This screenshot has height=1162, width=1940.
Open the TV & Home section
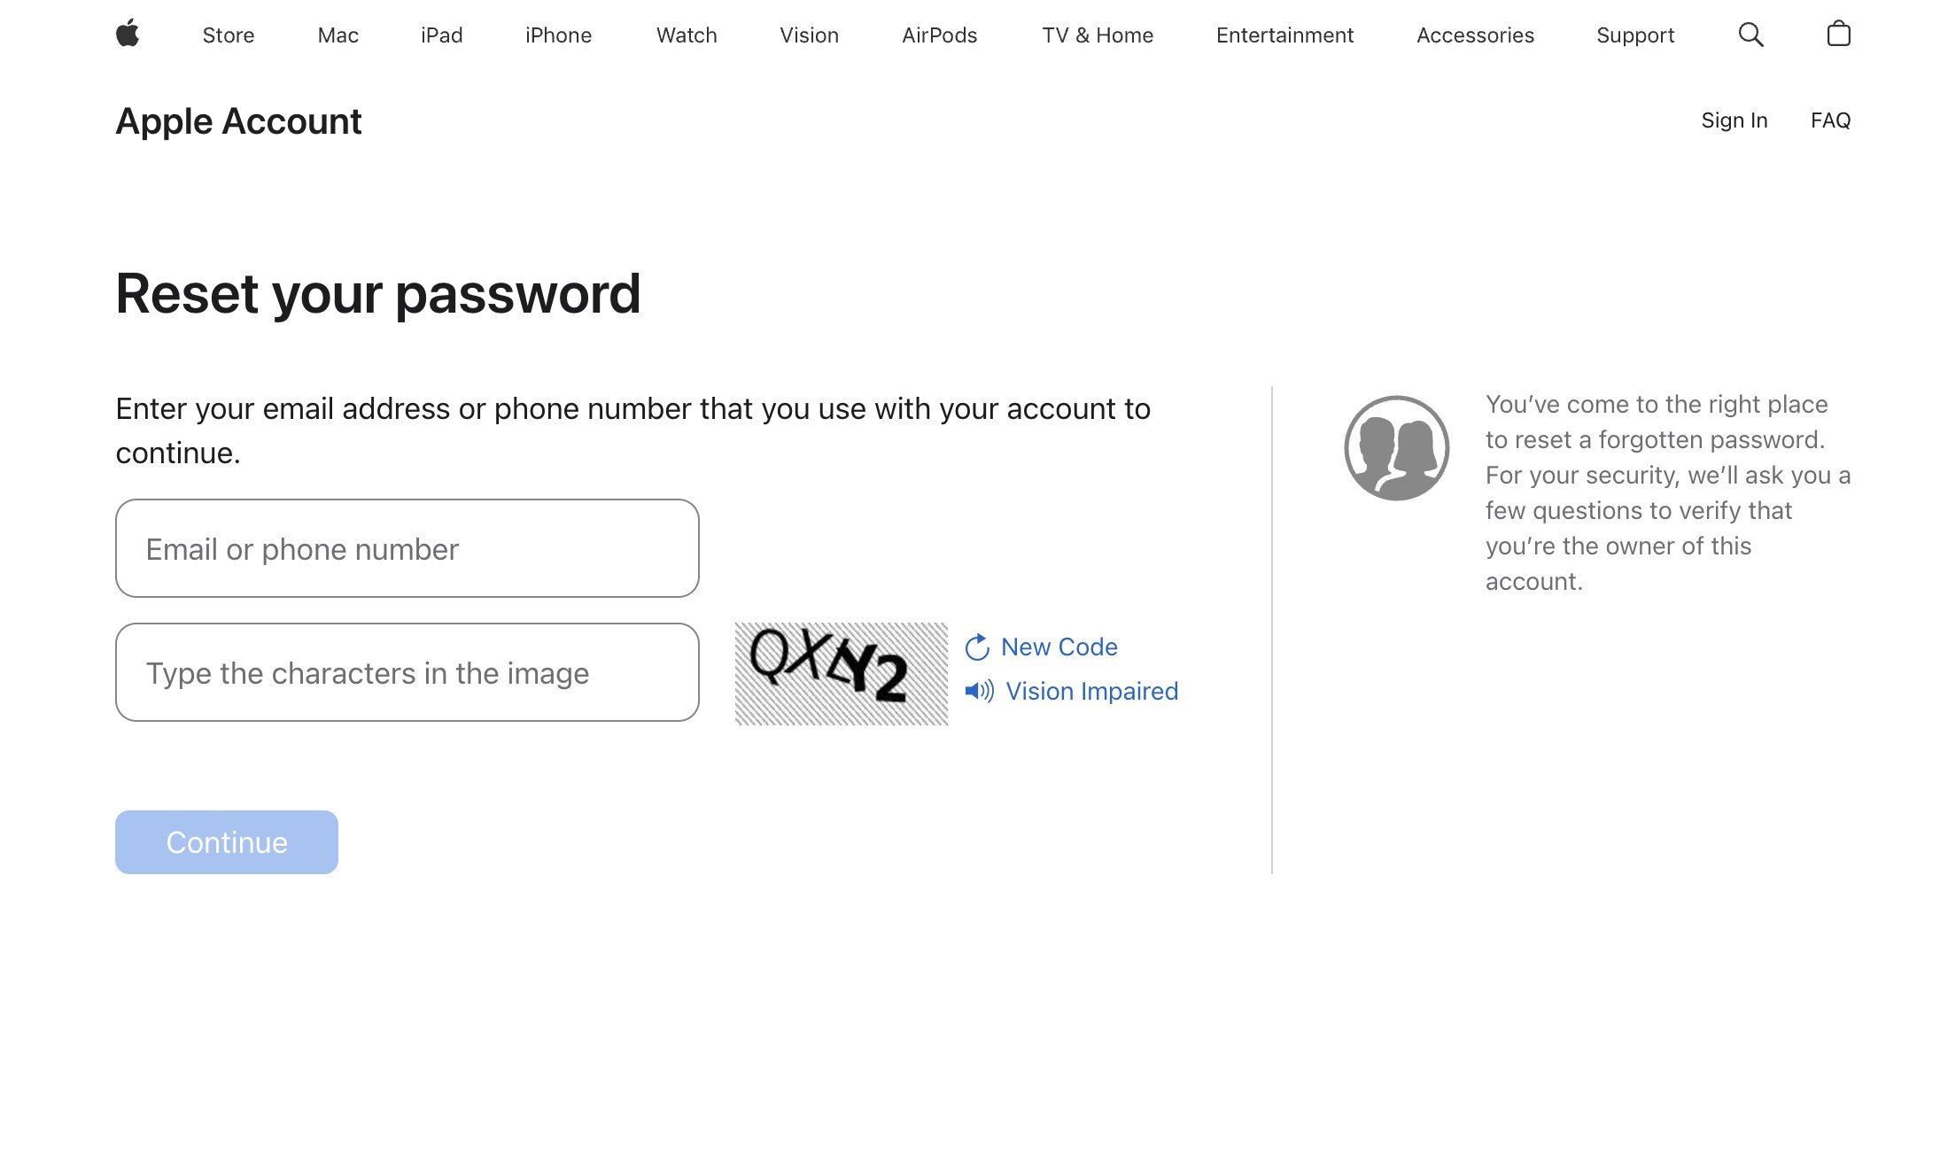[x=1098, y=35]
